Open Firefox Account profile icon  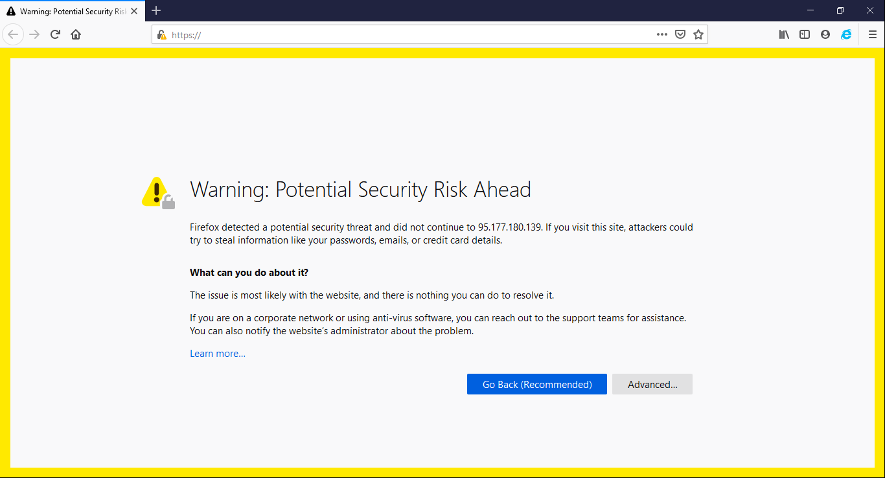pos(825,35)
